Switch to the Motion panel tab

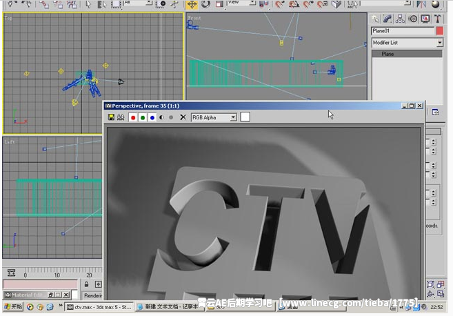point(413,19)
